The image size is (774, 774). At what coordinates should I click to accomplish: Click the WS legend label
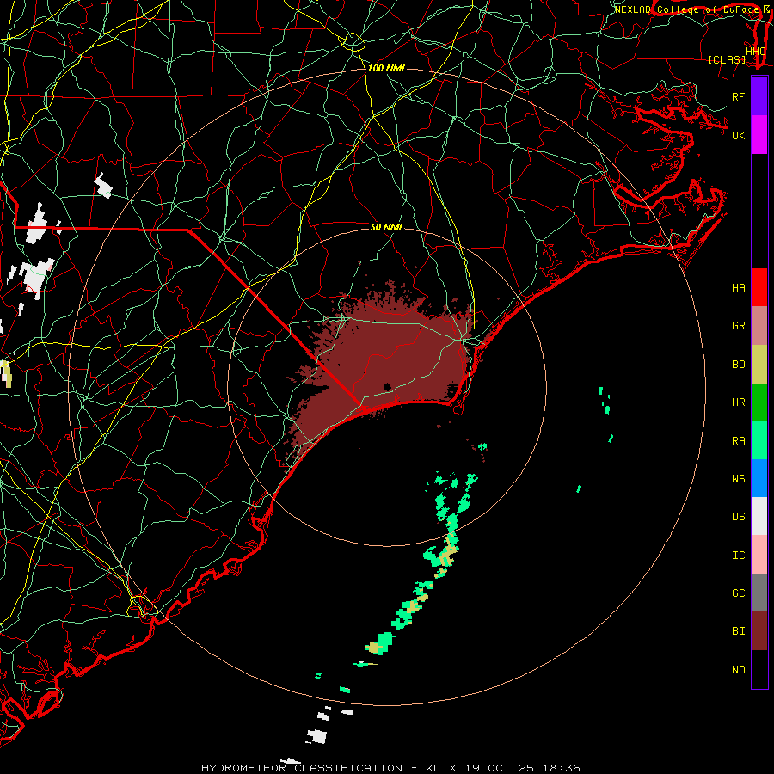[738, 479]
